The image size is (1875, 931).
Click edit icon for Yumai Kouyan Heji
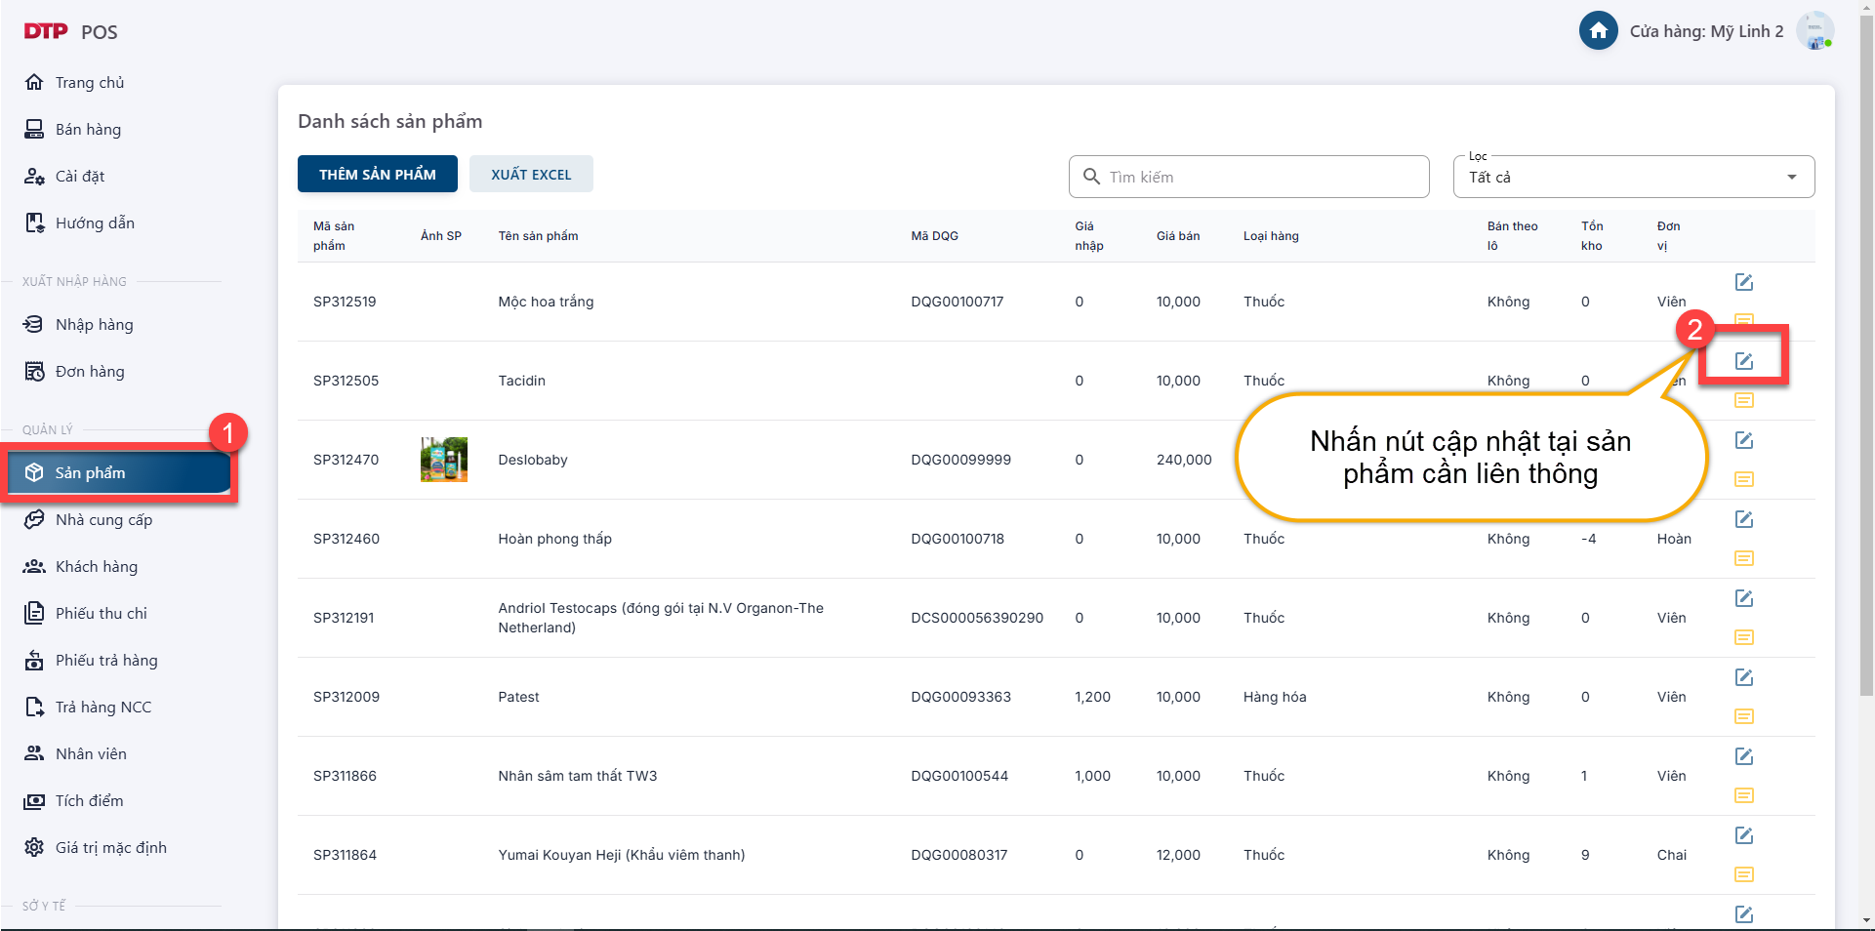[x=1743, y=835]
